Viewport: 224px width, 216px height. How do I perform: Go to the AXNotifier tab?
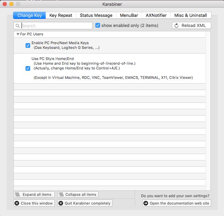[x=156, y=16]
